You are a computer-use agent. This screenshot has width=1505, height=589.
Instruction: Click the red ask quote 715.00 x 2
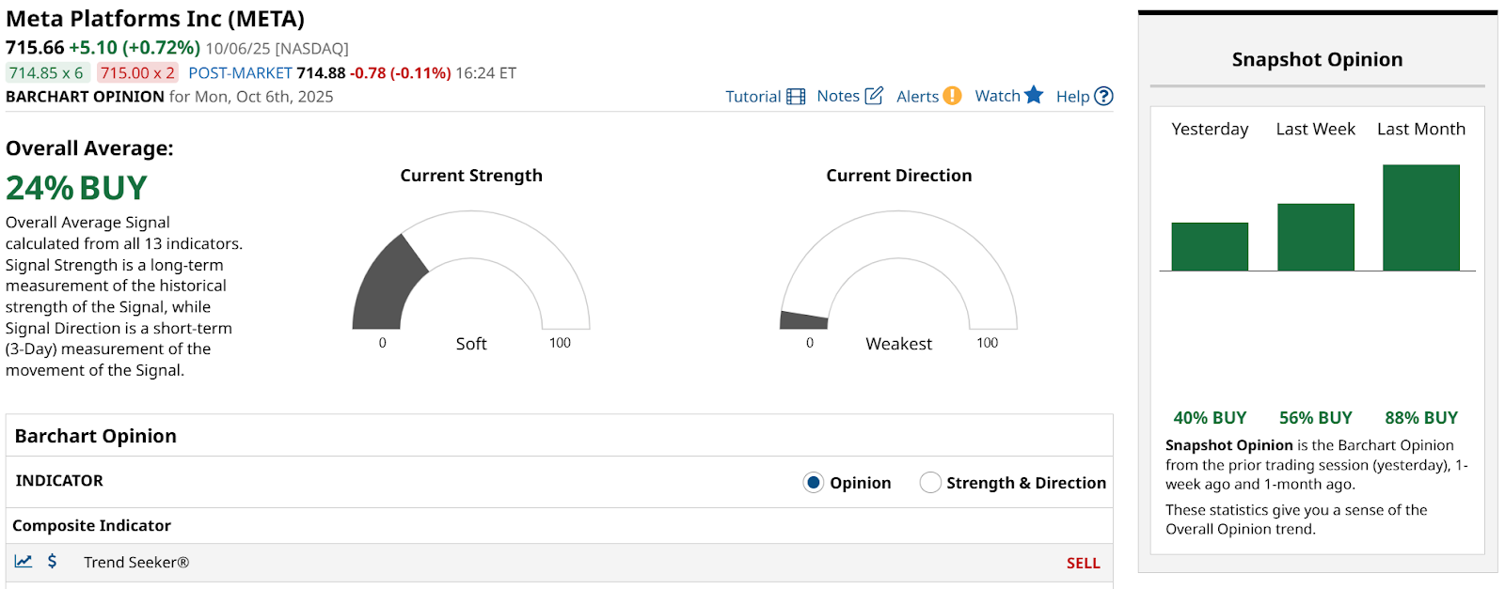click(137, 73)
